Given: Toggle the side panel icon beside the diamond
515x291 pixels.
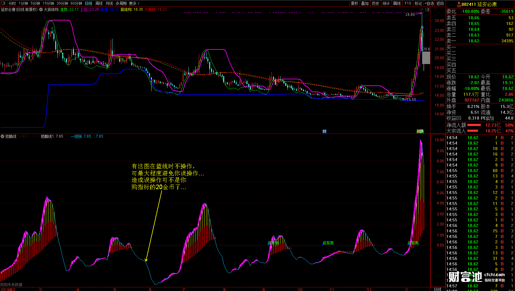Looking at the screenshot, I should pos(427,10).
